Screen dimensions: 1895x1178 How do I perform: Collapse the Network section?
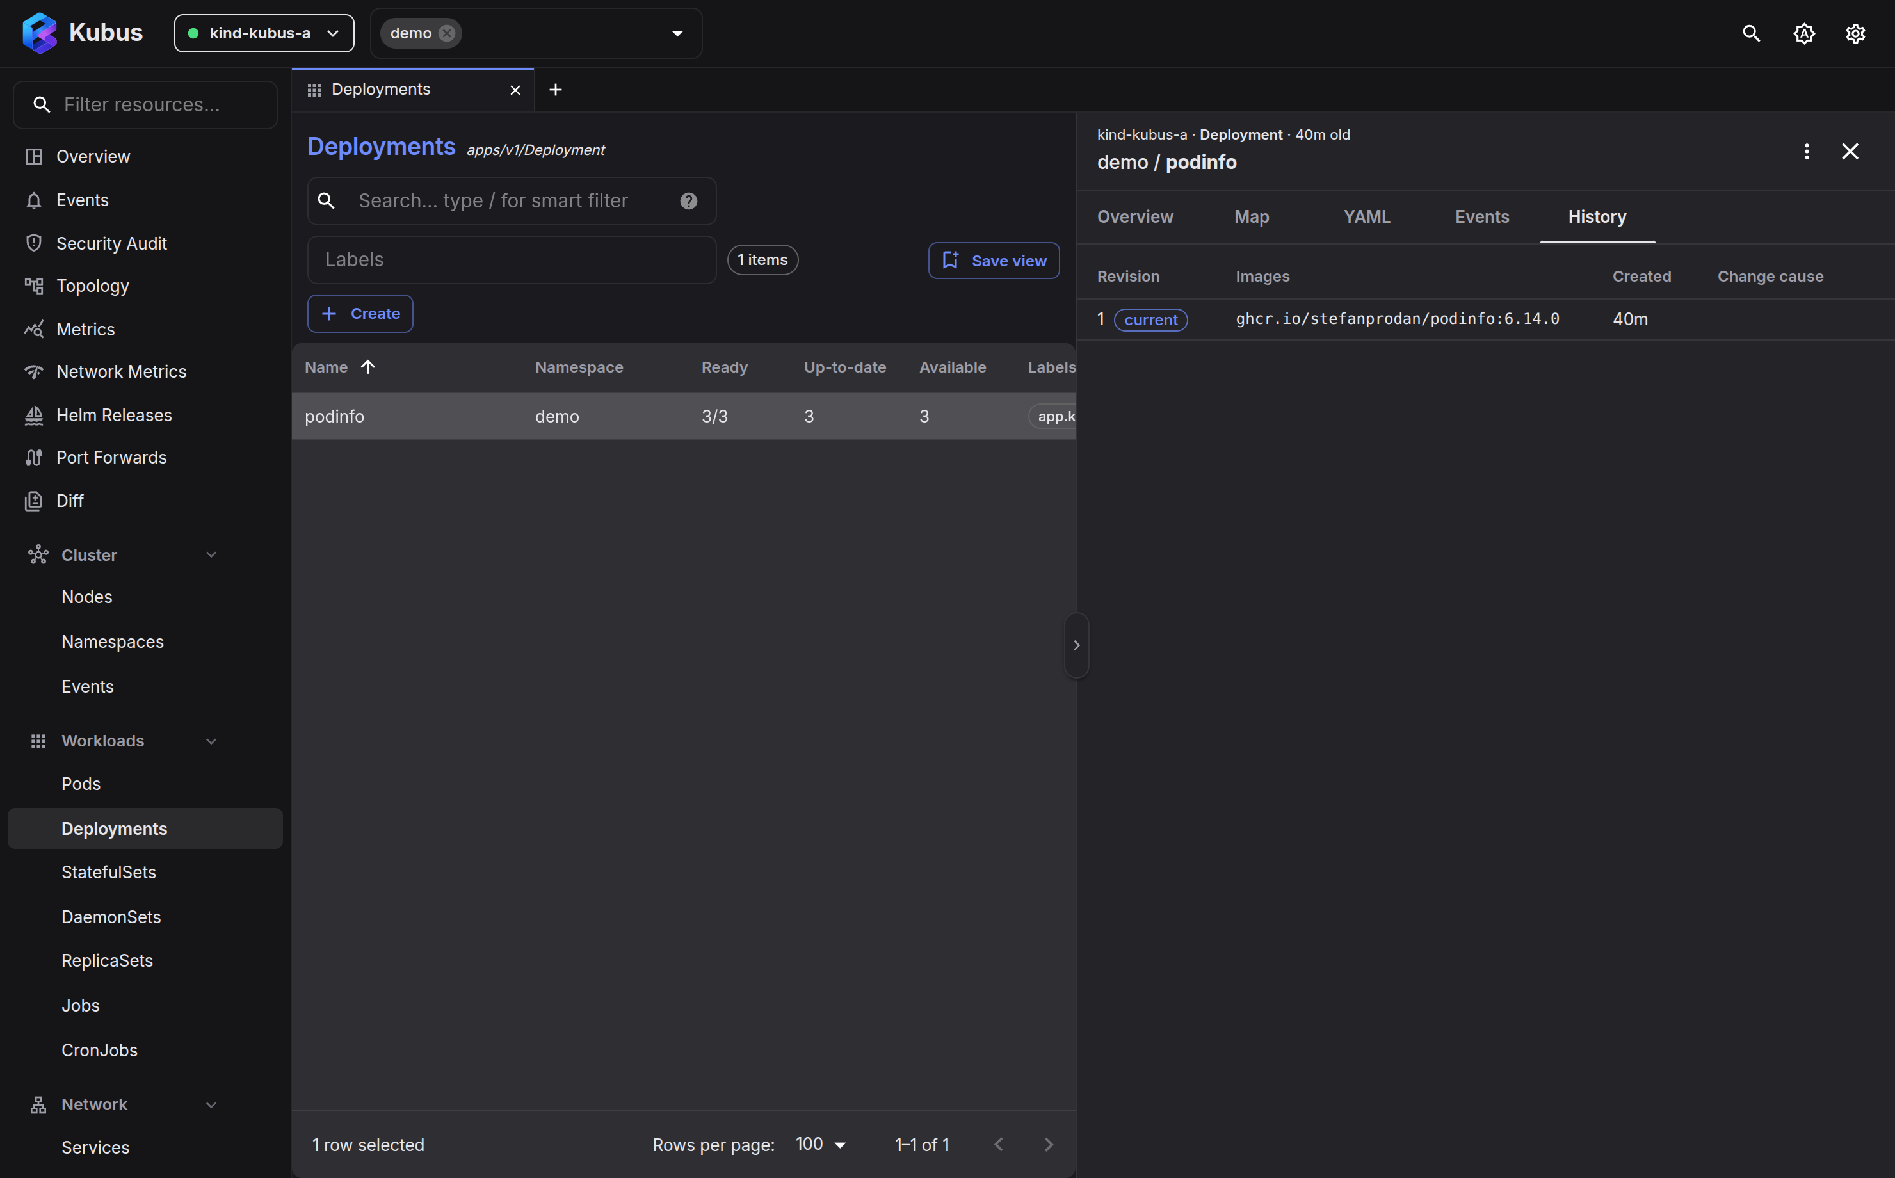tap(210, 1105)
